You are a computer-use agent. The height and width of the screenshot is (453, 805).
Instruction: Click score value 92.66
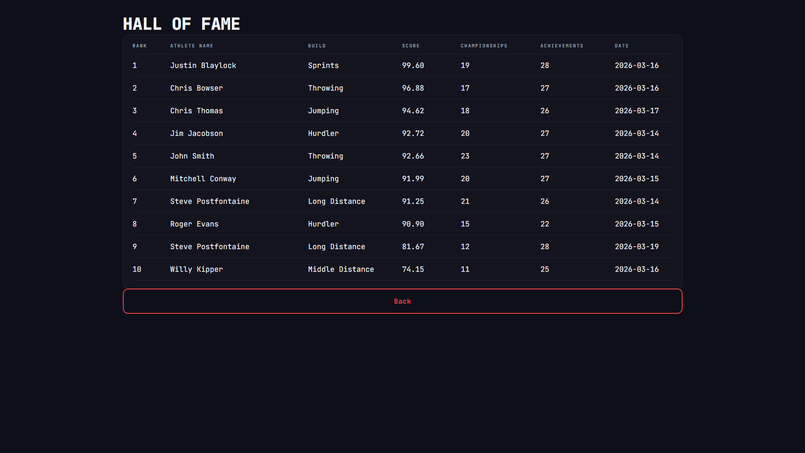[x=413, y=156]
